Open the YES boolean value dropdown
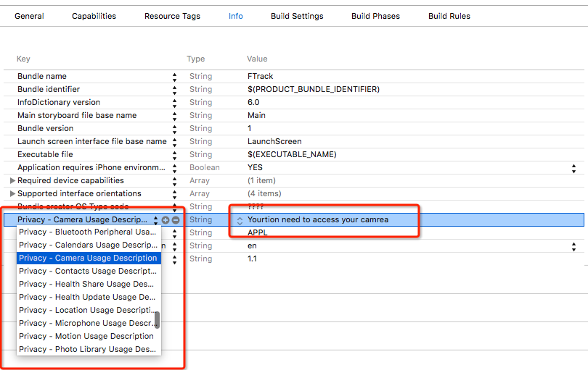 (574, 168)
